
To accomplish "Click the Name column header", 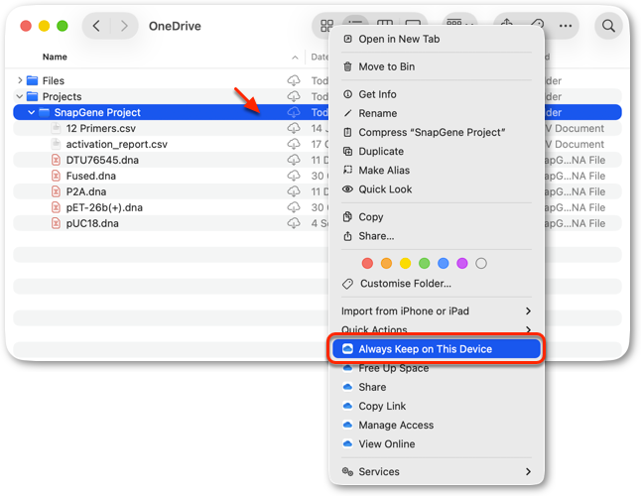I will click(55, 58).
